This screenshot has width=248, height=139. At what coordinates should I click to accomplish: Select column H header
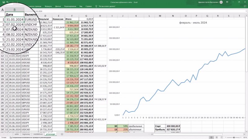point(100,16)
